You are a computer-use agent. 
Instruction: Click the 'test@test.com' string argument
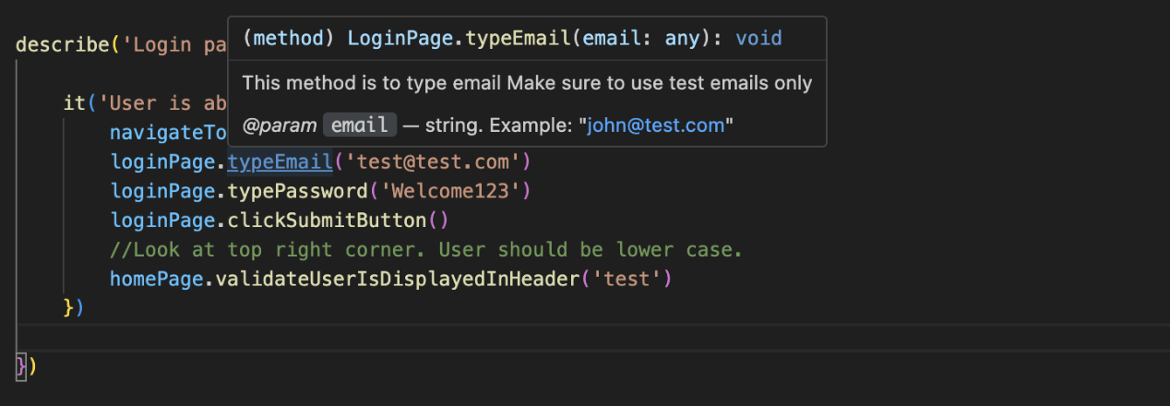coord(431,162)
